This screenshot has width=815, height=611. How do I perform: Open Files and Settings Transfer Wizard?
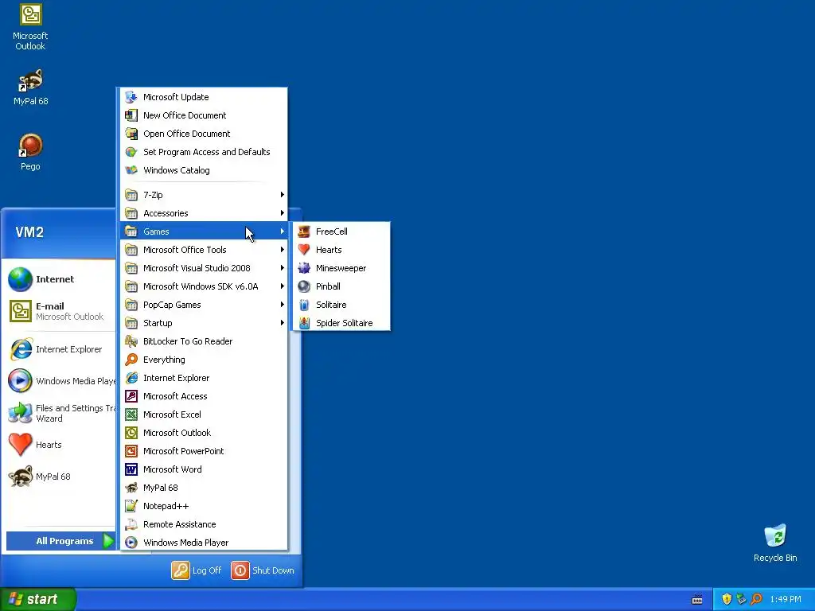click(x=60, y=413)
